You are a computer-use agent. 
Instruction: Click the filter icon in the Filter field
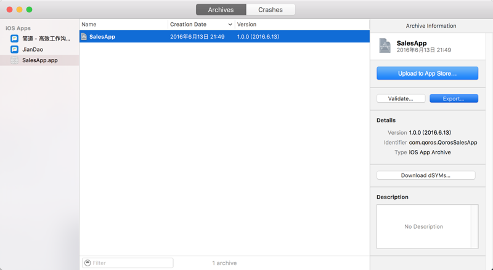click(88, 263)
